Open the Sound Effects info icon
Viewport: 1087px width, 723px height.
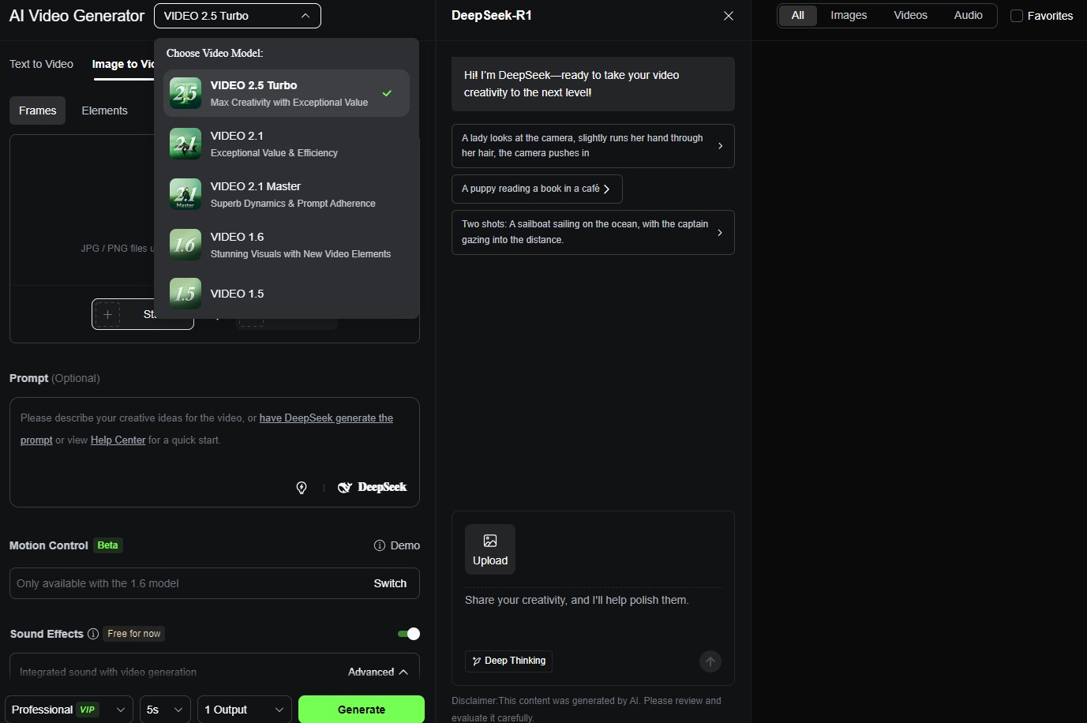pos(93,634)
